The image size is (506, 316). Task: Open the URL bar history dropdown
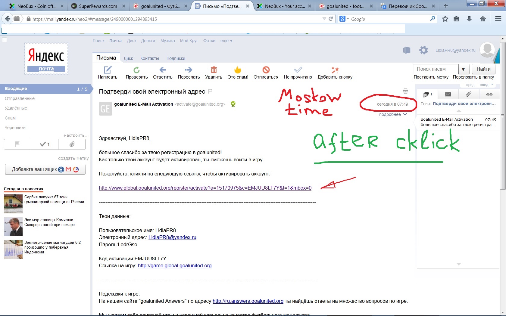[324, 19]
